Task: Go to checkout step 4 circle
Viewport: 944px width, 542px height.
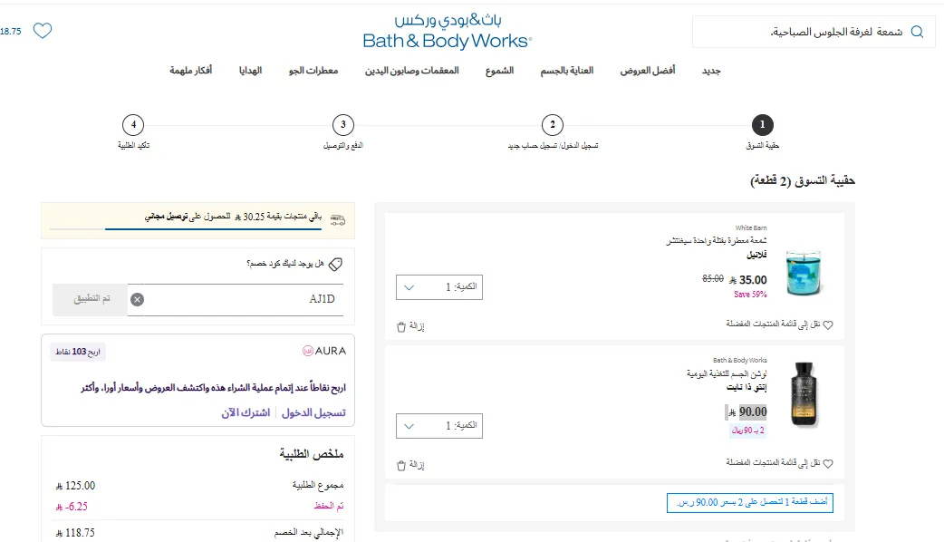Action: click(134, 125)
